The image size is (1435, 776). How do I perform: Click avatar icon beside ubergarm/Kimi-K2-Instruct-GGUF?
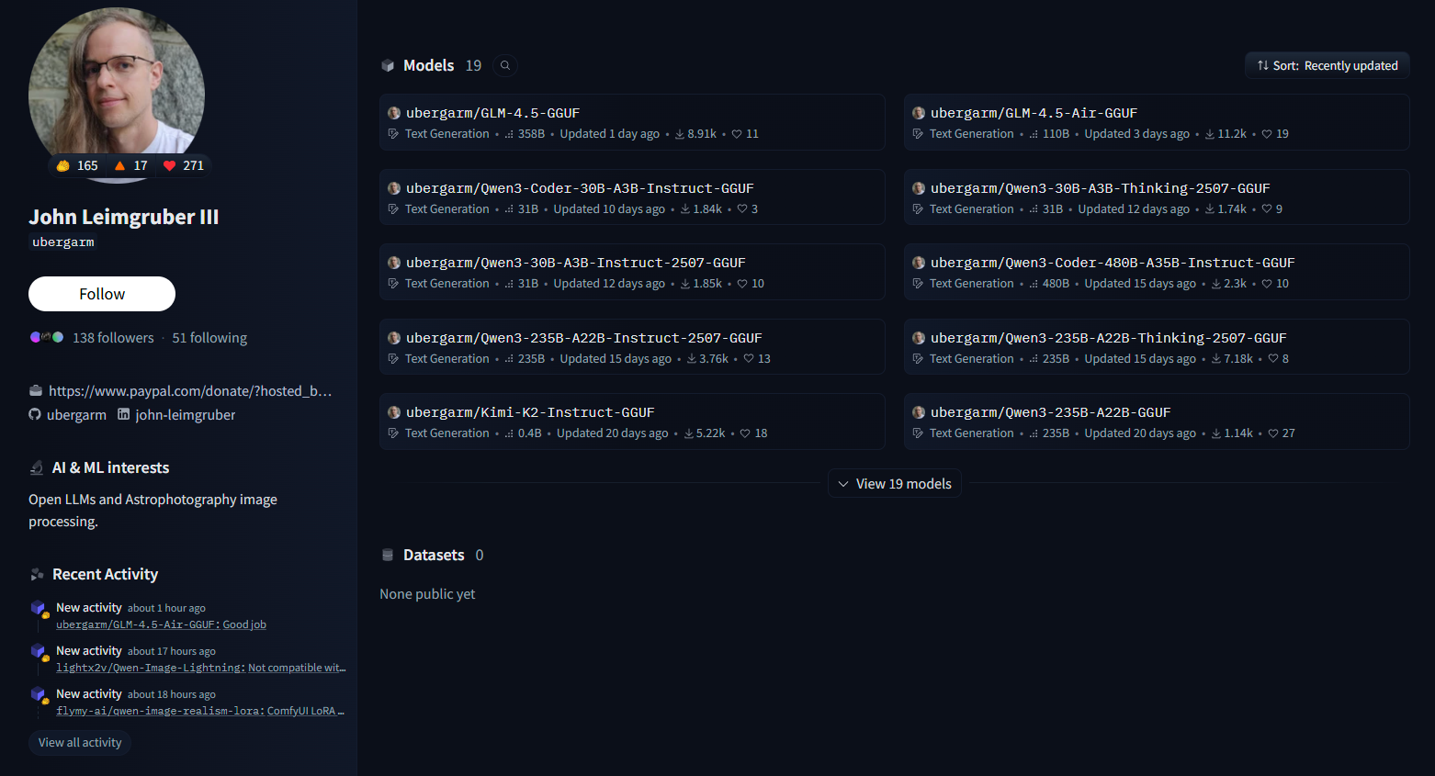394,412
